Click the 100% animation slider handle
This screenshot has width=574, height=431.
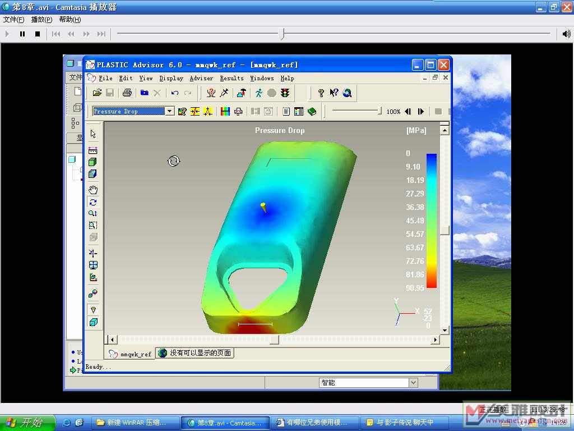[x=379, y=111]
